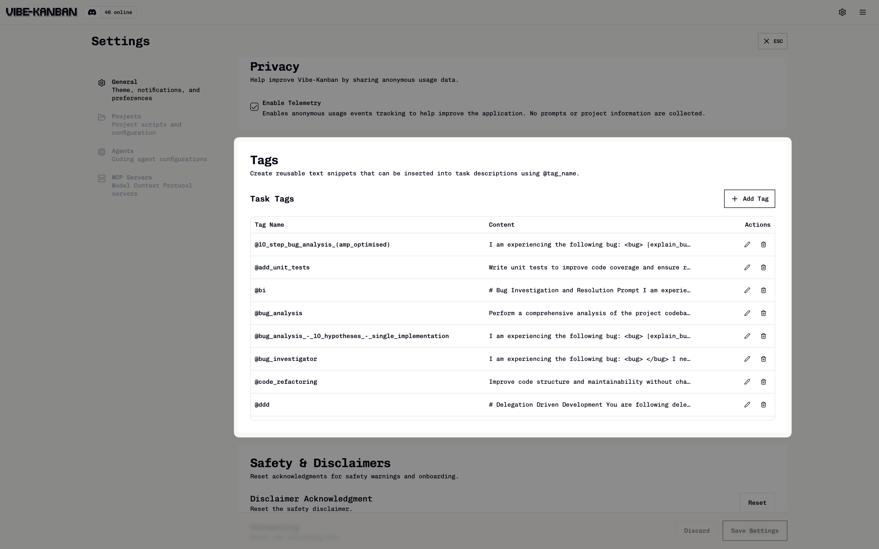
Task: Delete the @code_refactoring tag
Action: (x=763, y=382)
